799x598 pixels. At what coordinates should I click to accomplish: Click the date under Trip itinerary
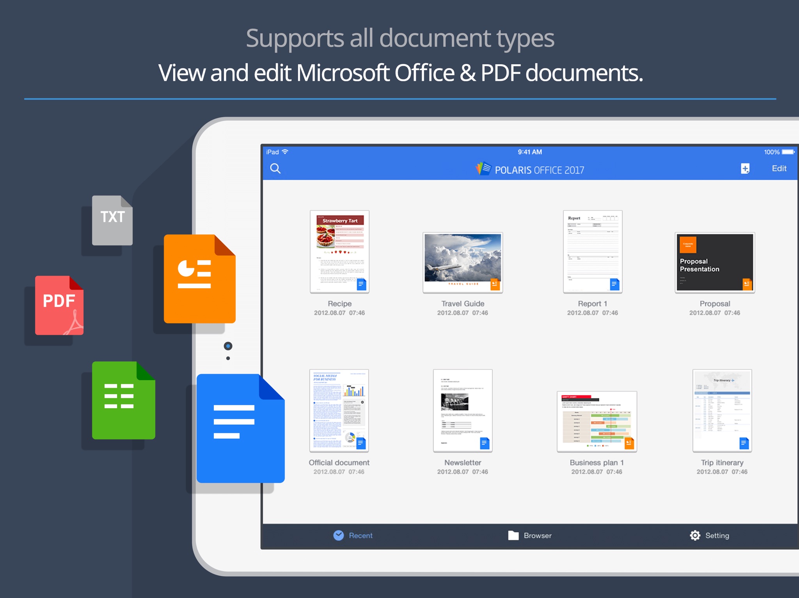722,472
